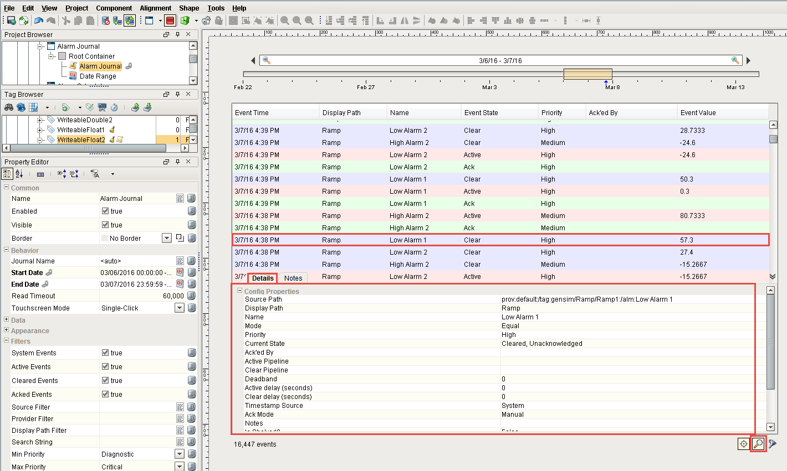Select the highlighted Low Alarm 1 Clear row
Viewport: 787px width, 471px height.
499,240
